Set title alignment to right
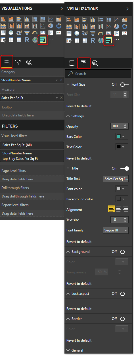This screenshot has height=355, width=134. coord(125,209)
